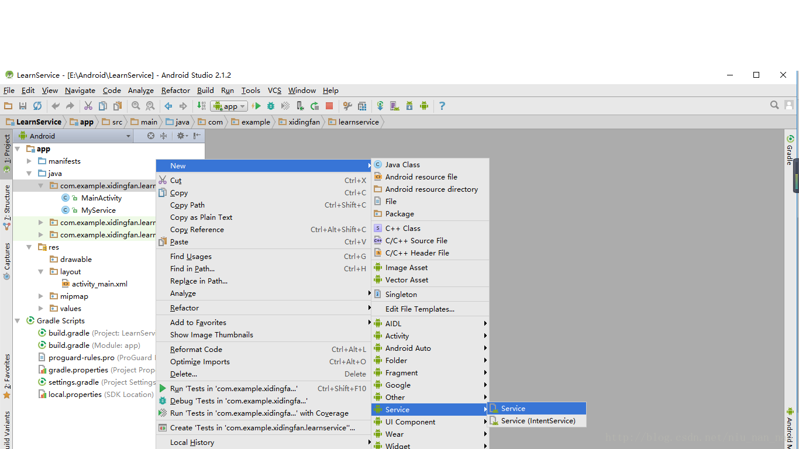Click the Undo arrow in toolbar
Viewport: 799px width, 449px height.
coord(56,106)
